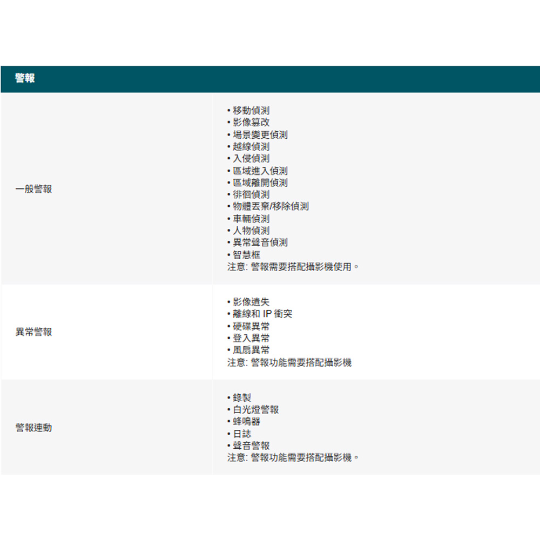Select 物體丟棄/移除偵測 item

[x=271, y=206]
